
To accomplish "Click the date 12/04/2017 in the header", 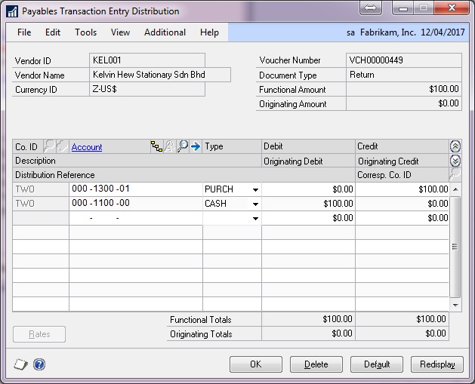I will 443,32.
